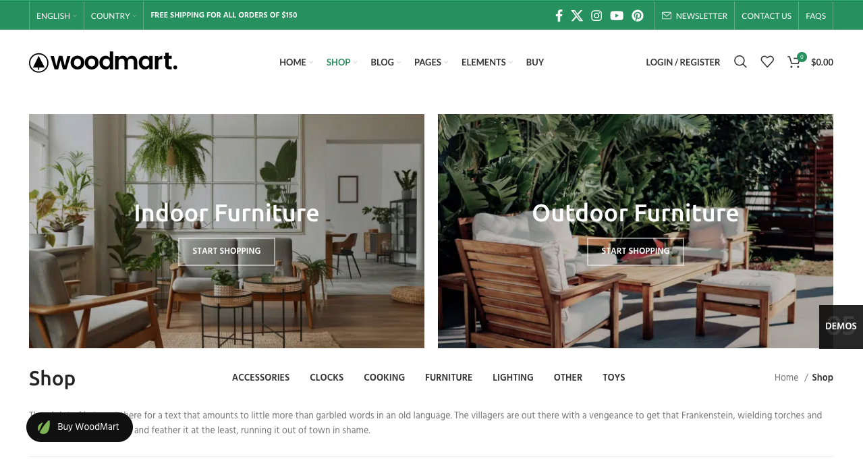Open the search magnifier icon
Screen dimensions: 863x465
pyautogui.click(x=740, y=62)
